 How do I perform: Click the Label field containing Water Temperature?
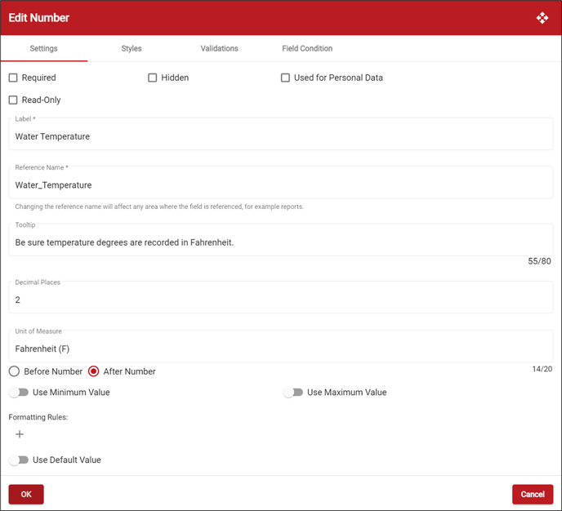coord(280,136)
